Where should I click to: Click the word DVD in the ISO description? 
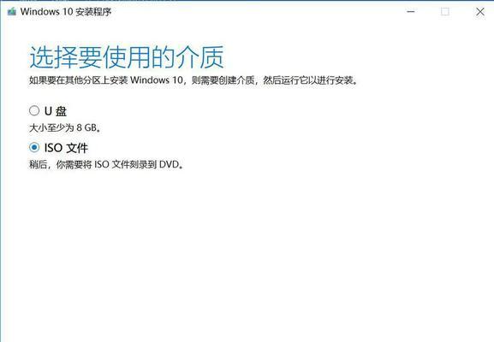169,164
